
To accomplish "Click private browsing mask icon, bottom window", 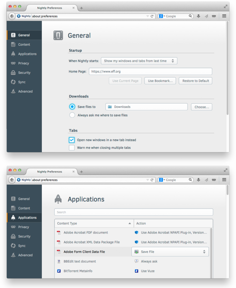I will point(214,180).
